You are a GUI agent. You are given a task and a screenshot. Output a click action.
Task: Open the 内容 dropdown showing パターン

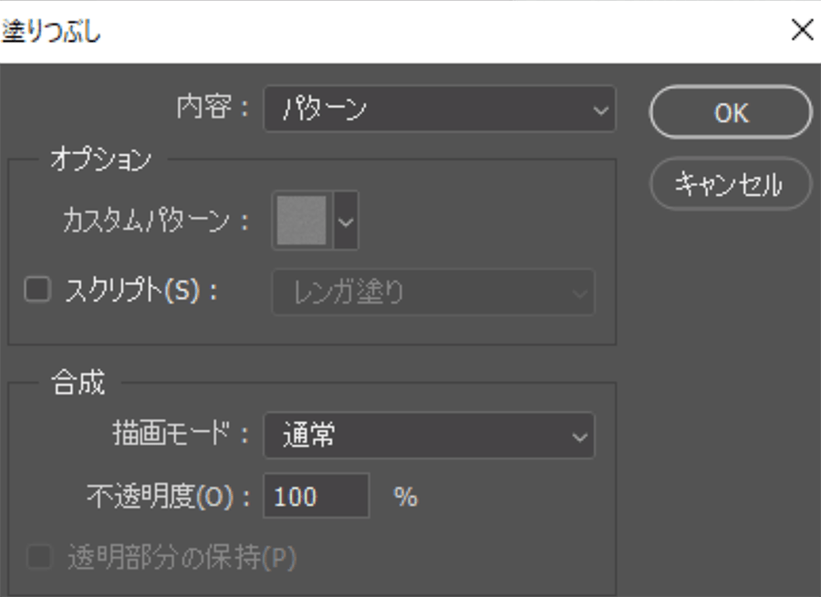pyautogui.click(x=438, y=110)
